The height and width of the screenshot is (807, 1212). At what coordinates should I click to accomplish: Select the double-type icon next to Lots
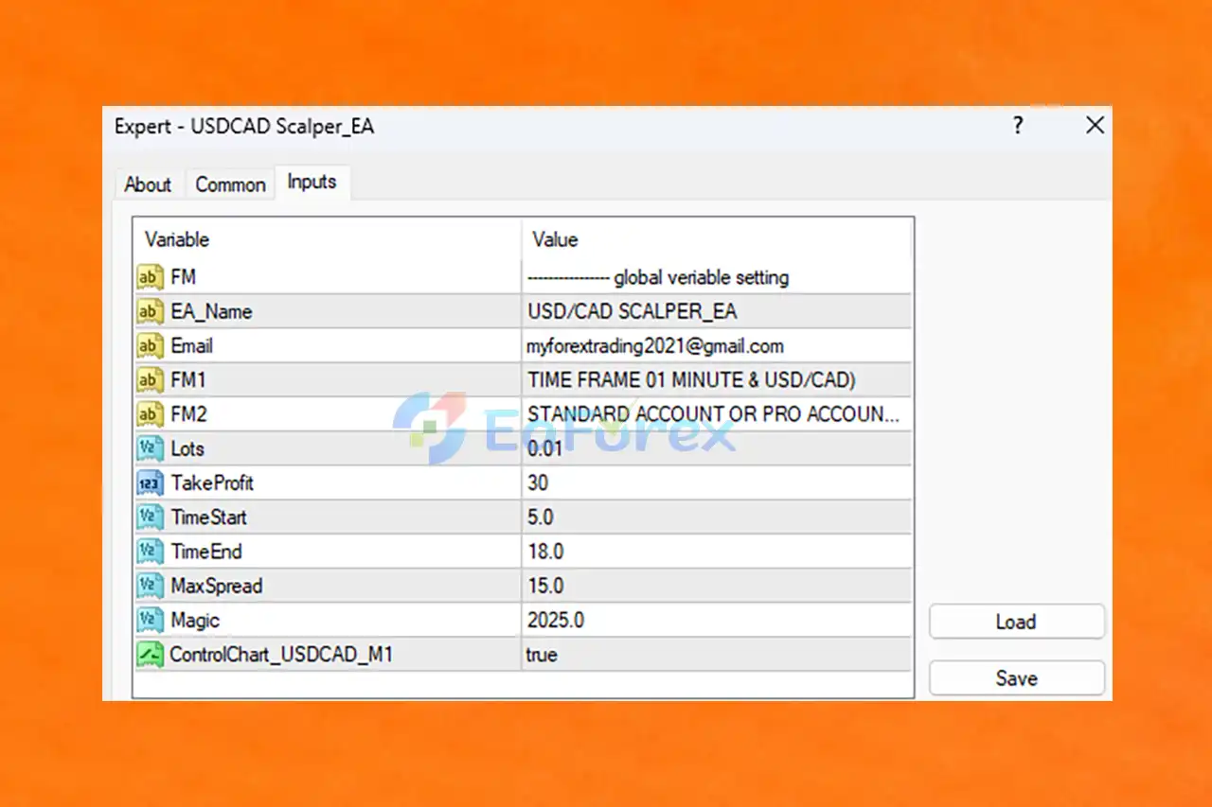[x=150, y=448]
